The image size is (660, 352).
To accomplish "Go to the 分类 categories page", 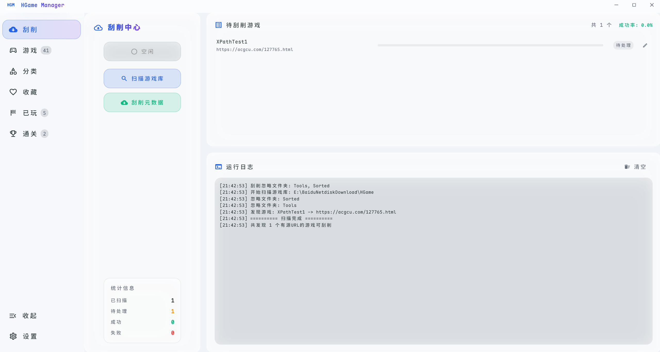I will (x=42, y=71).
